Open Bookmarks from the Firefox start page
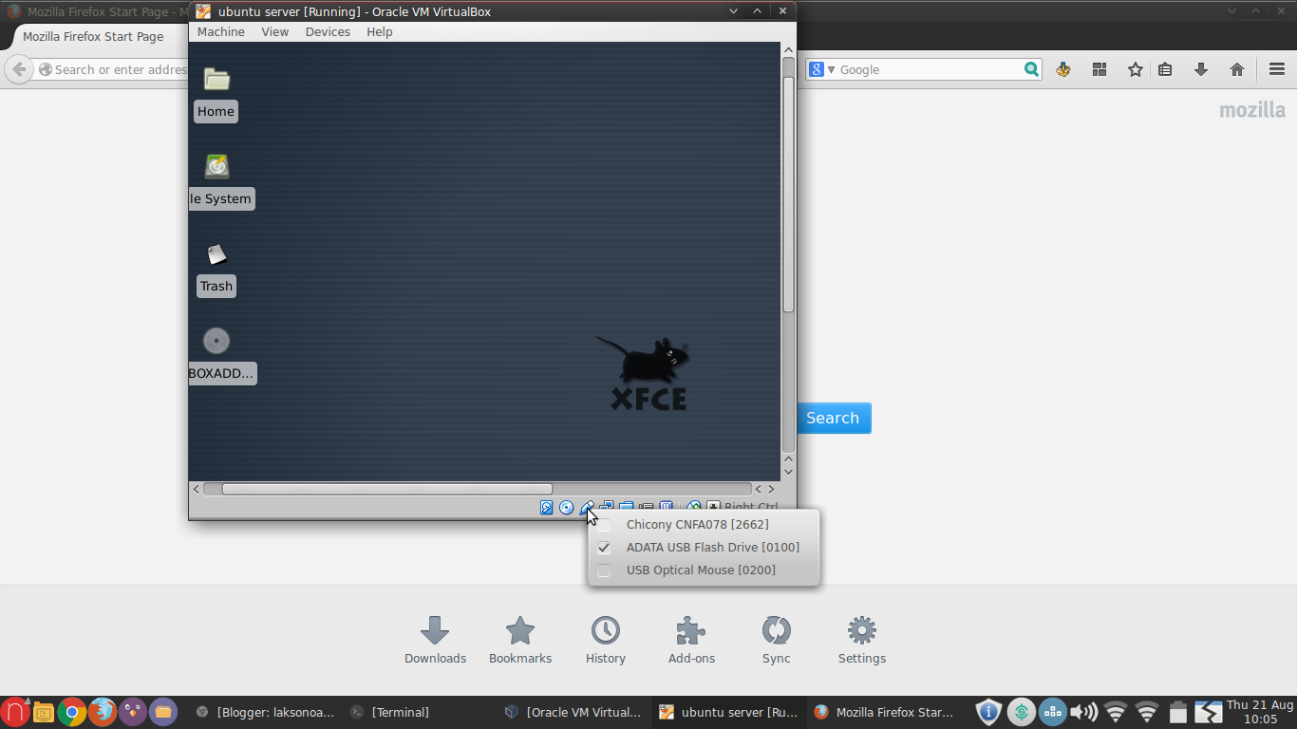This screenshot has height=729, width=1297. 520,640
